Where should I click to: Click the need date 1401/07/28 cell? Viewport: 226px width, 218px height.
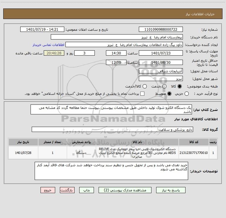(23, 153)
